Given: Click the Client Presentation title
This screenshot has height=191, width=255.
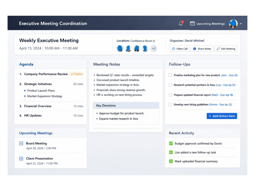Looking at the screenshot, I should point(40,158).
